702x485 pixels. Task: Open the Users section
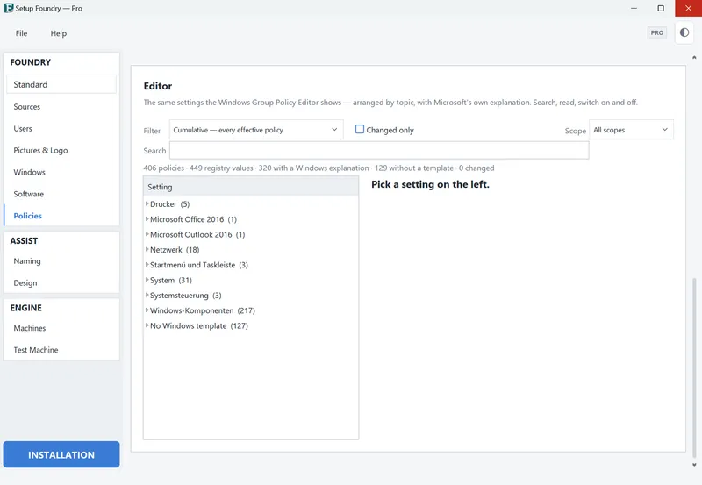(61, 128)
